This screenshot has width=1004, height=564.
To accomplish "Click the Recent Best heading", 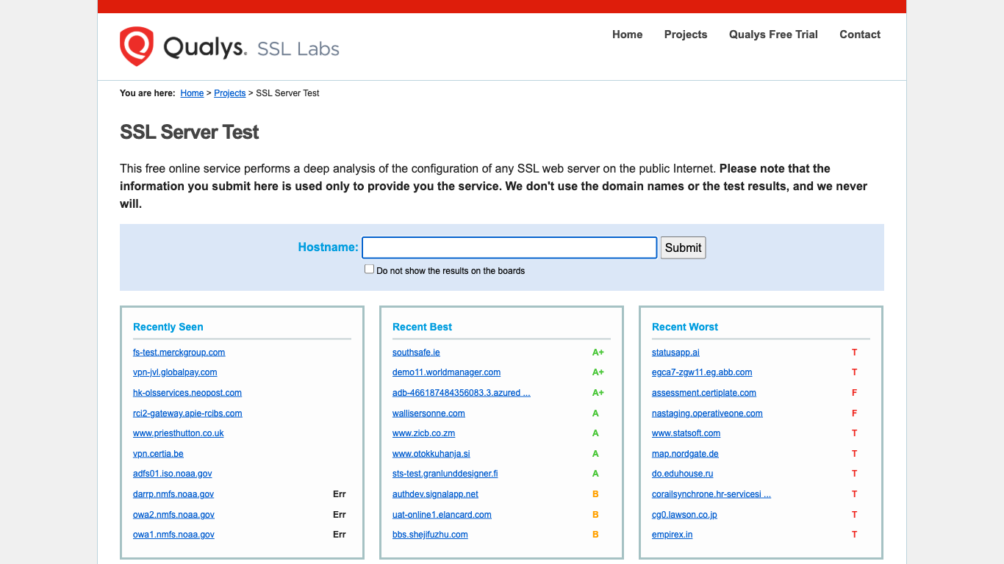I will 422,327.
